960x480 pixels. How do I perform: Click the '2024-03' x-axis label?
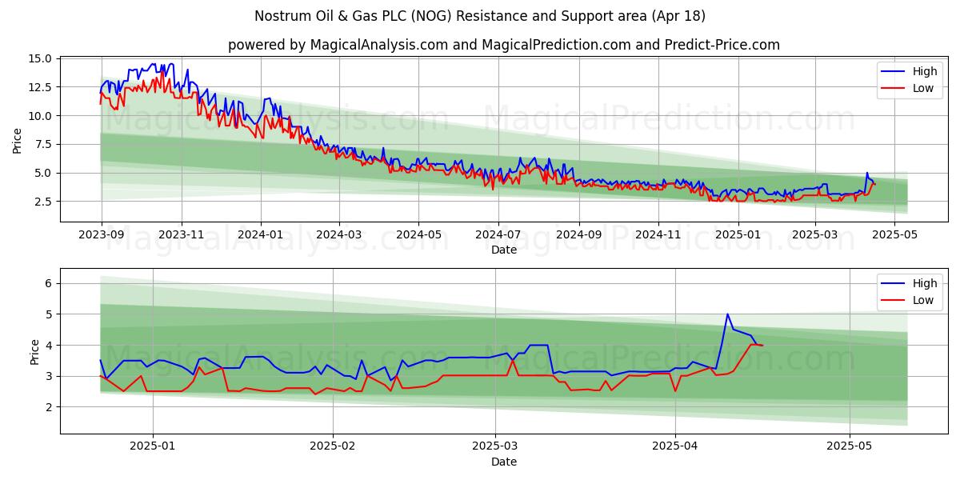[x=339, y=234]
